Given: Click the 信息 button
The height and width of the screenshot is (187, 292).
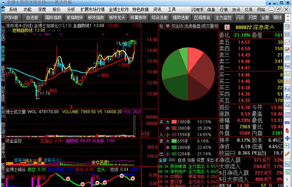Looking at the screenshot, I should pos(211,9).
